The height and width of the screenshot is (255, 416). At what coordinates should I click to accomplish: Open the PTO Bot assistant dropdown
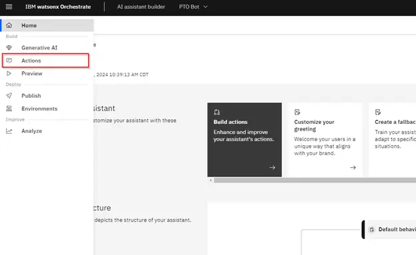click(x=193, y=7)
